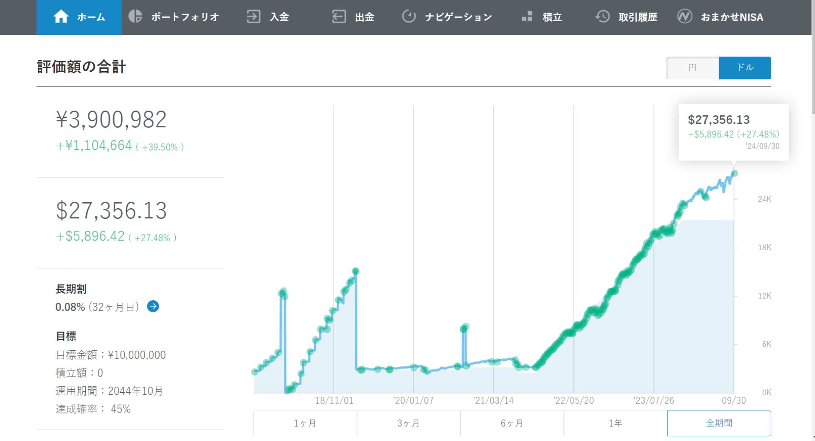This screenshot has width=815, height=441.
Task: View 取引履歴 page
Action: (x=627, y=17)
